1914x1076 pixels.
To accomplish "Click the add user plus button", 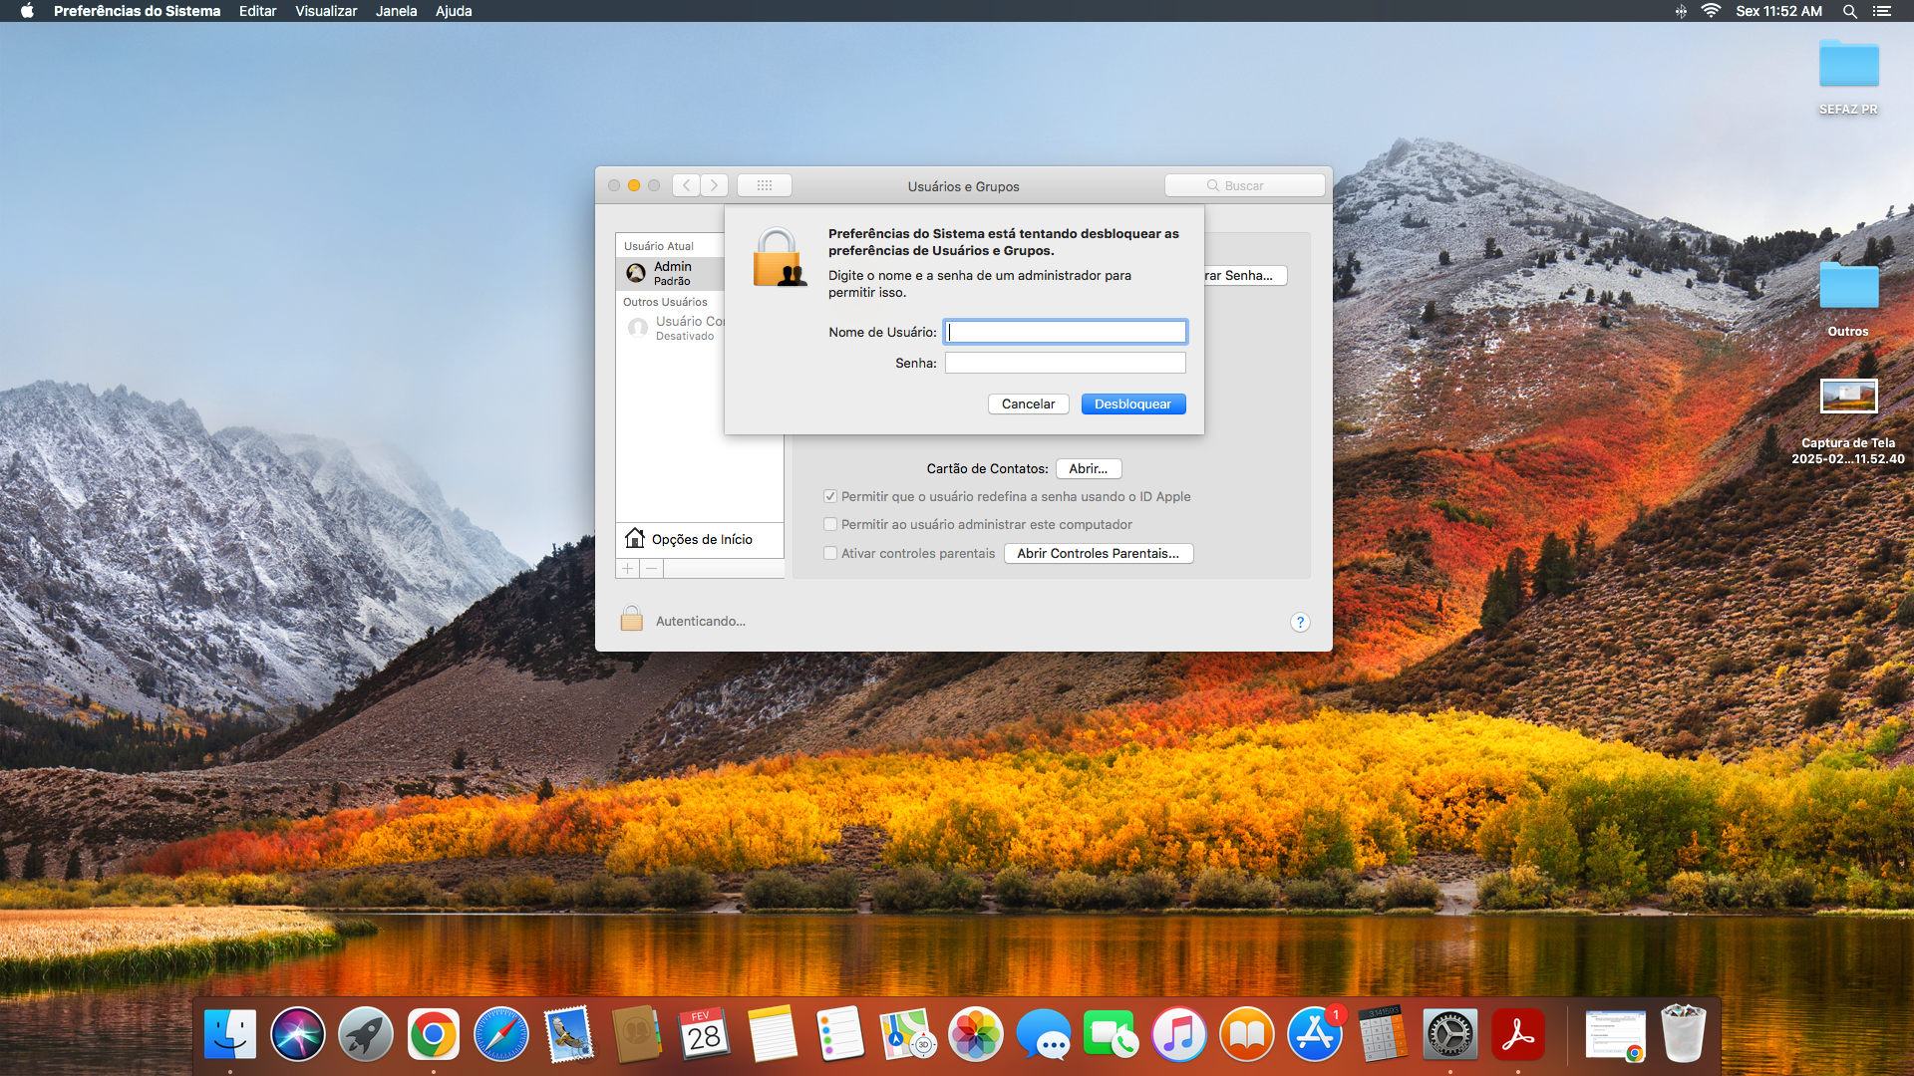I will click(627, 568).
